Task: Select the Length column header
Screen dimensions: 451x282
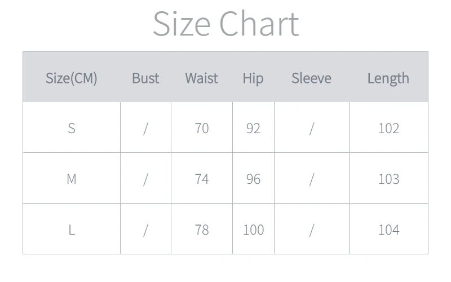Action: pos(388,78)
